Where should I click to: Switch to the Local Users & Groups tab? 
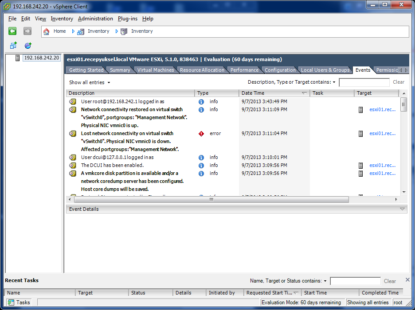click(325, 70)
